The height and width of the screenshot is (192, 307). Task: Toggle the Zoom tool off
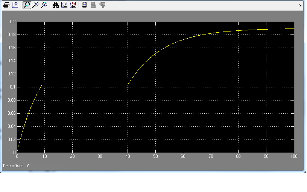click(27, 5)
